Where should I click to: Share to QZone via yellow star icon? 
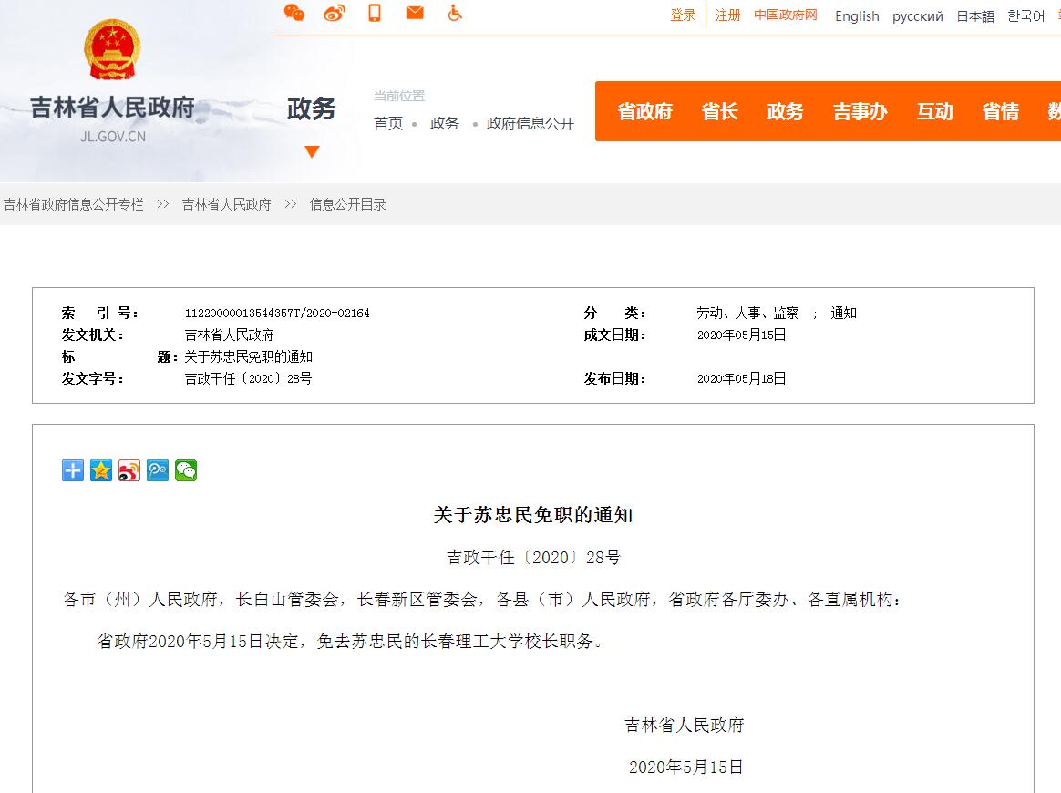point(101,470)
